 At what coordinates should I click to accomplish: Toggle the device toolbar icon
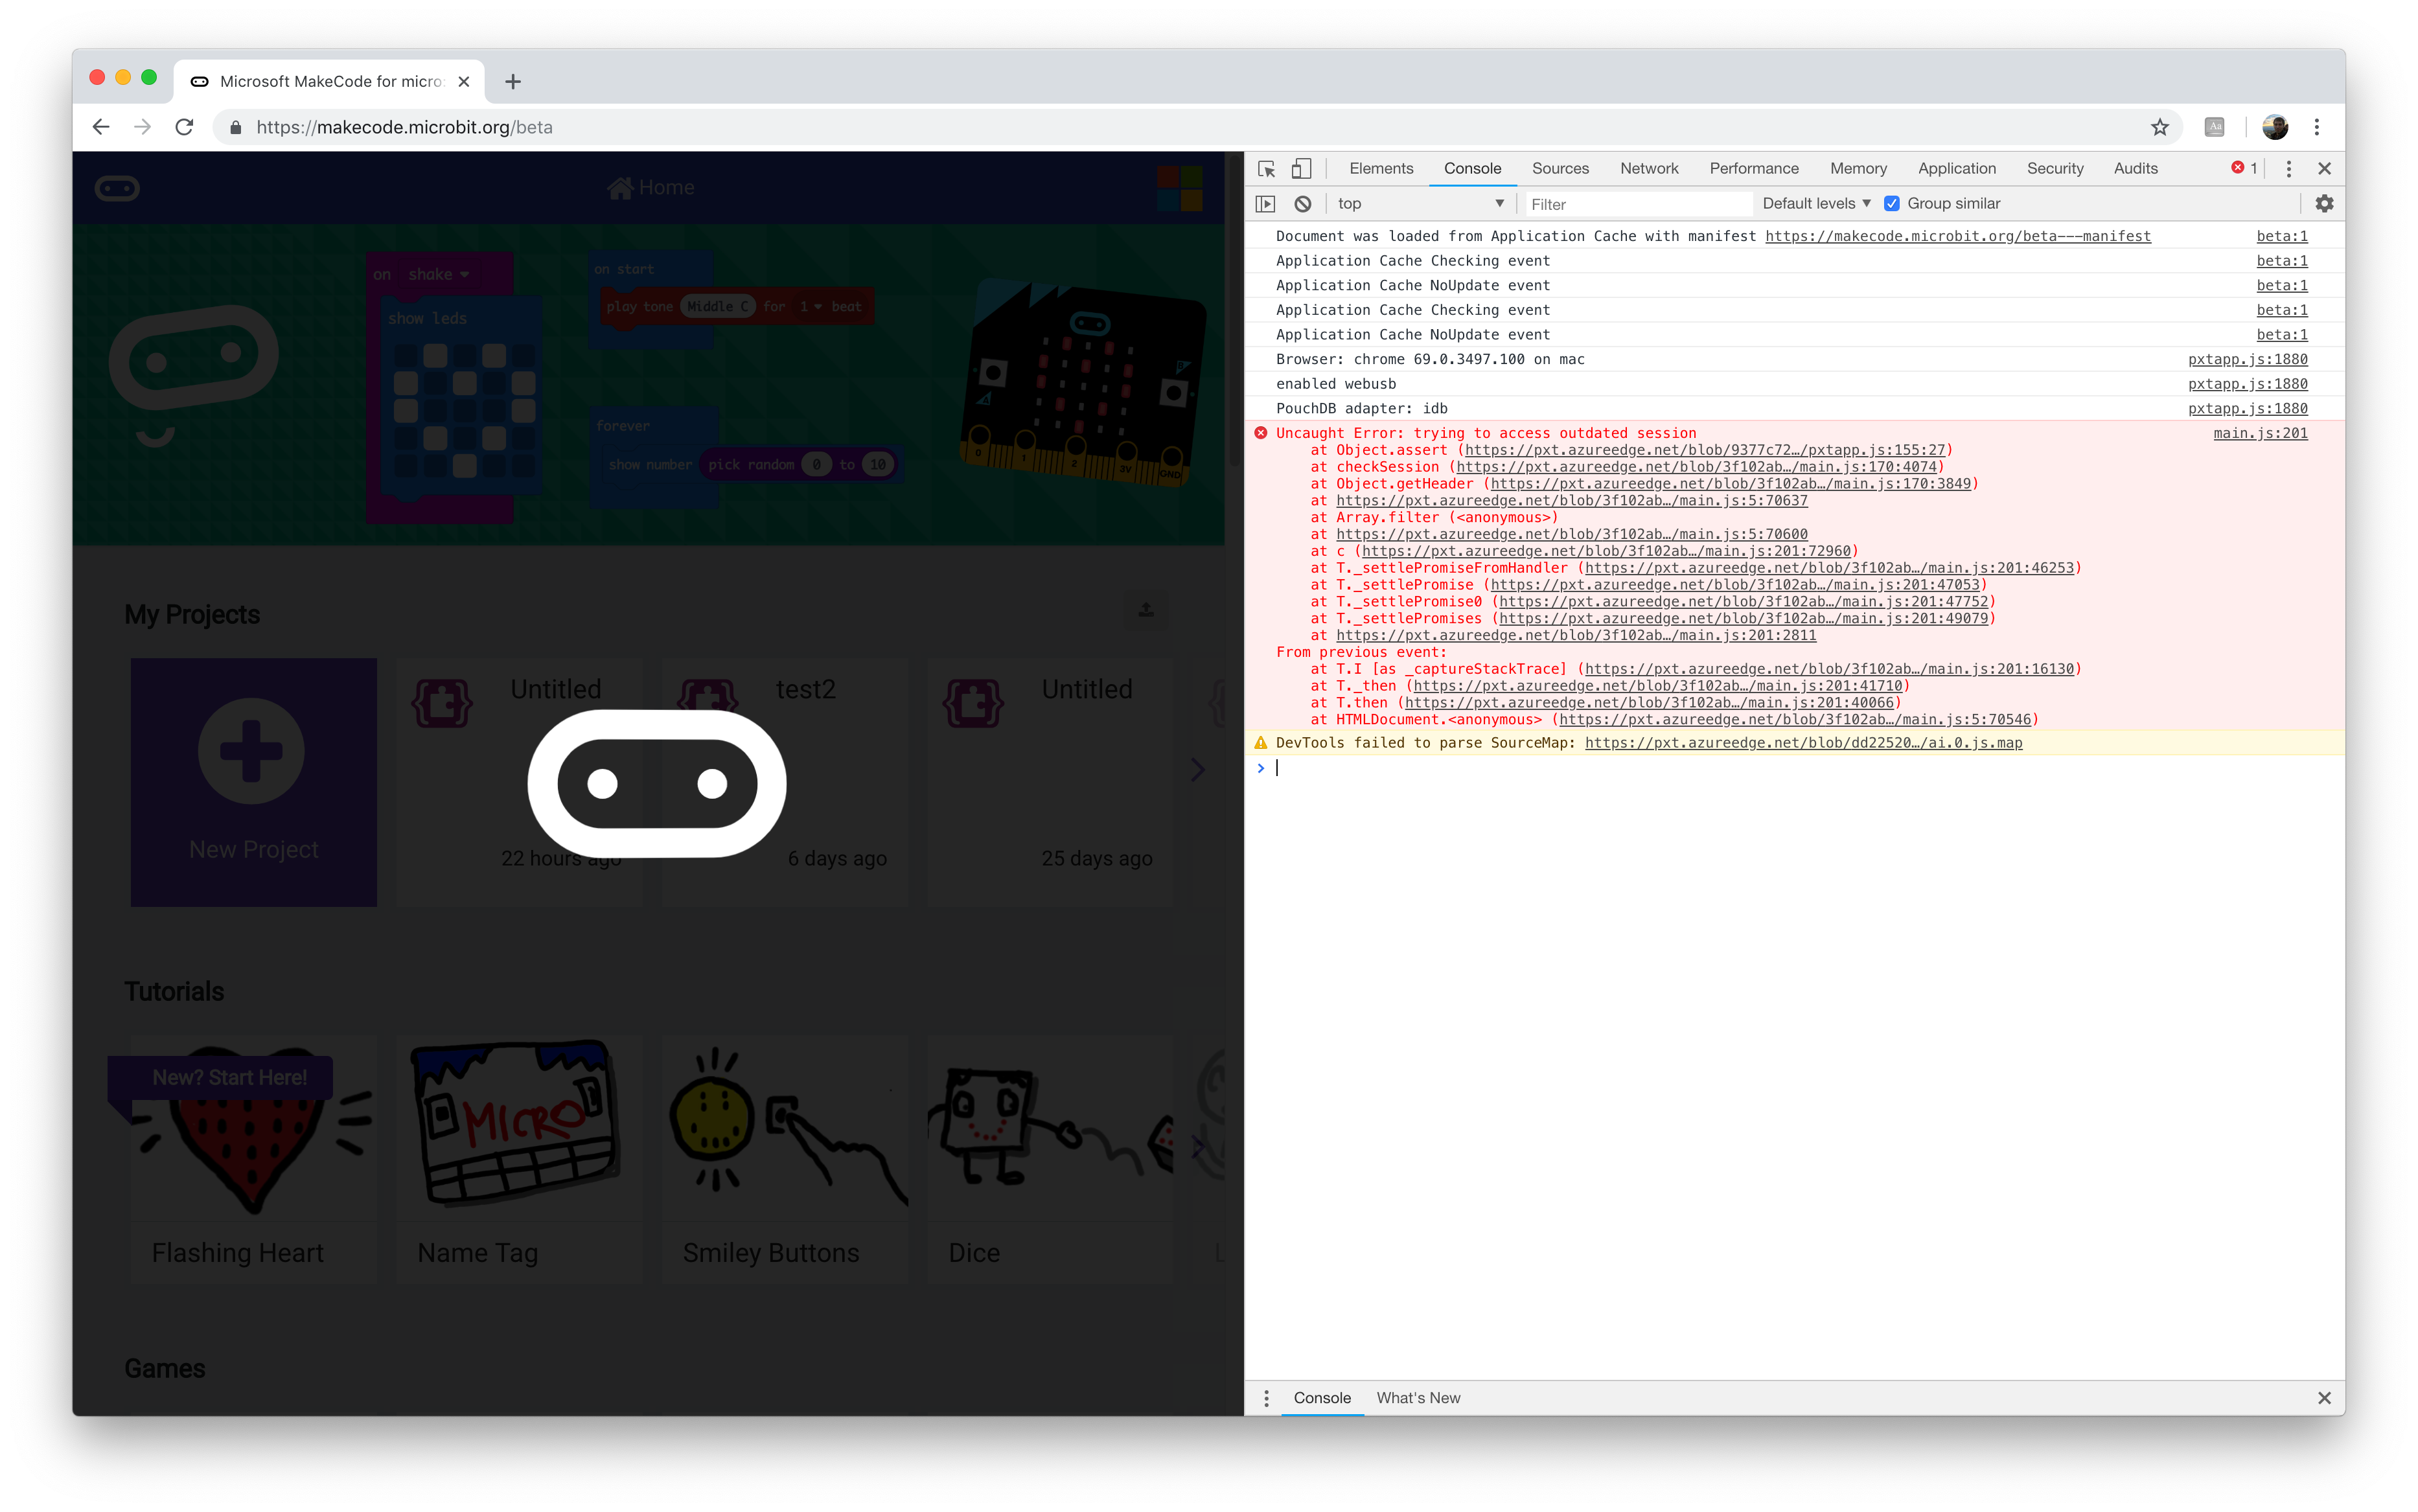tap(1301, 169)
